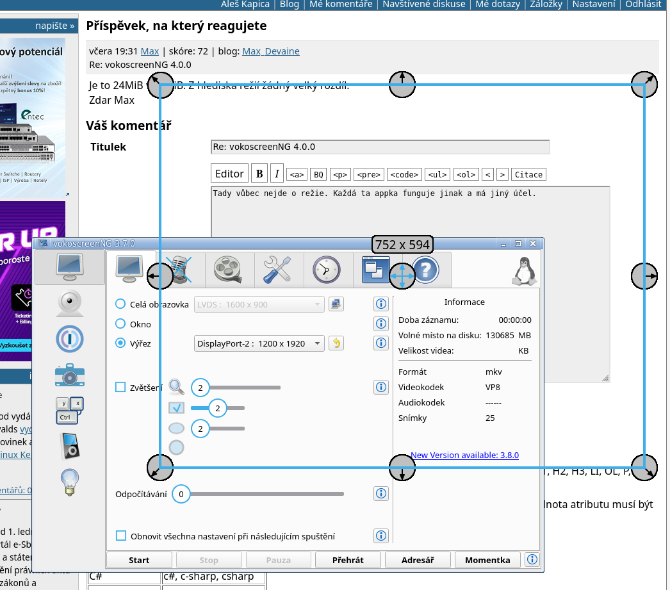Click the Adresář button

coord(418,560)
